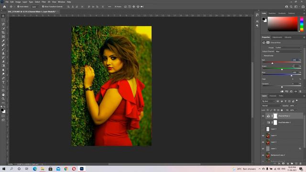The width and height of the screenshot is (306, 172).
Task: Select the Clone Stamp tool
Action: coord(3,53)
